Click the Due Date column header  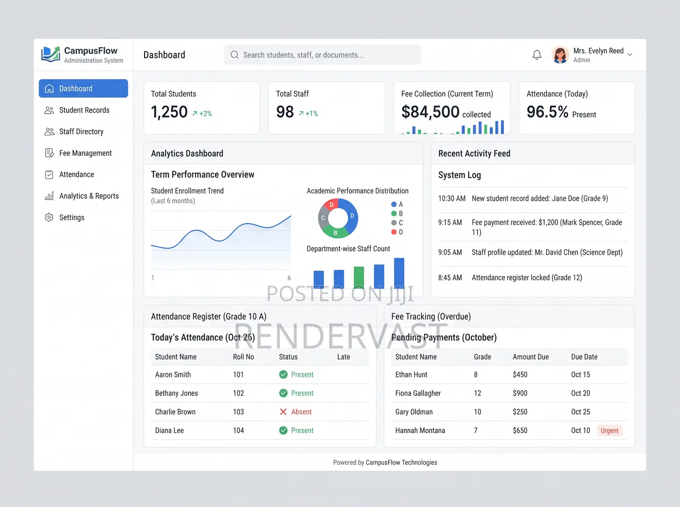coord(584,357)
